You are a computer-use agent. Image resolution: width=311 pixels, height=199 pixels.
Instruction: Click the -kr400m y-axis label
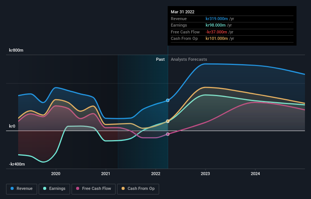pyautogui.click(x=17, y=164)
